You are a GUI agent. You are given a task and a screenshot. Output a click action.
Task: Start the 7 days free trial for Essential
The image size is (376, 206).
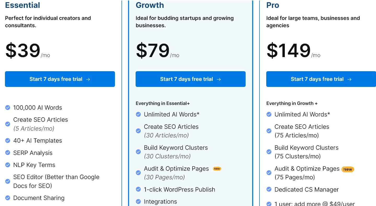pos(60,79)
